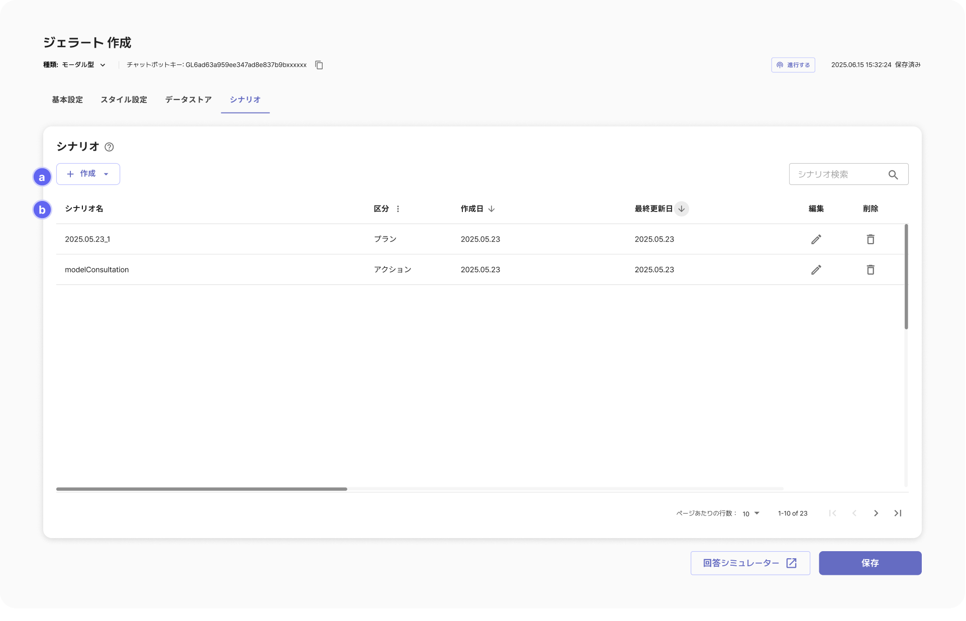Click the search magnifier icon
This screenshot has width=966, height=621.
tap(893, 174)
